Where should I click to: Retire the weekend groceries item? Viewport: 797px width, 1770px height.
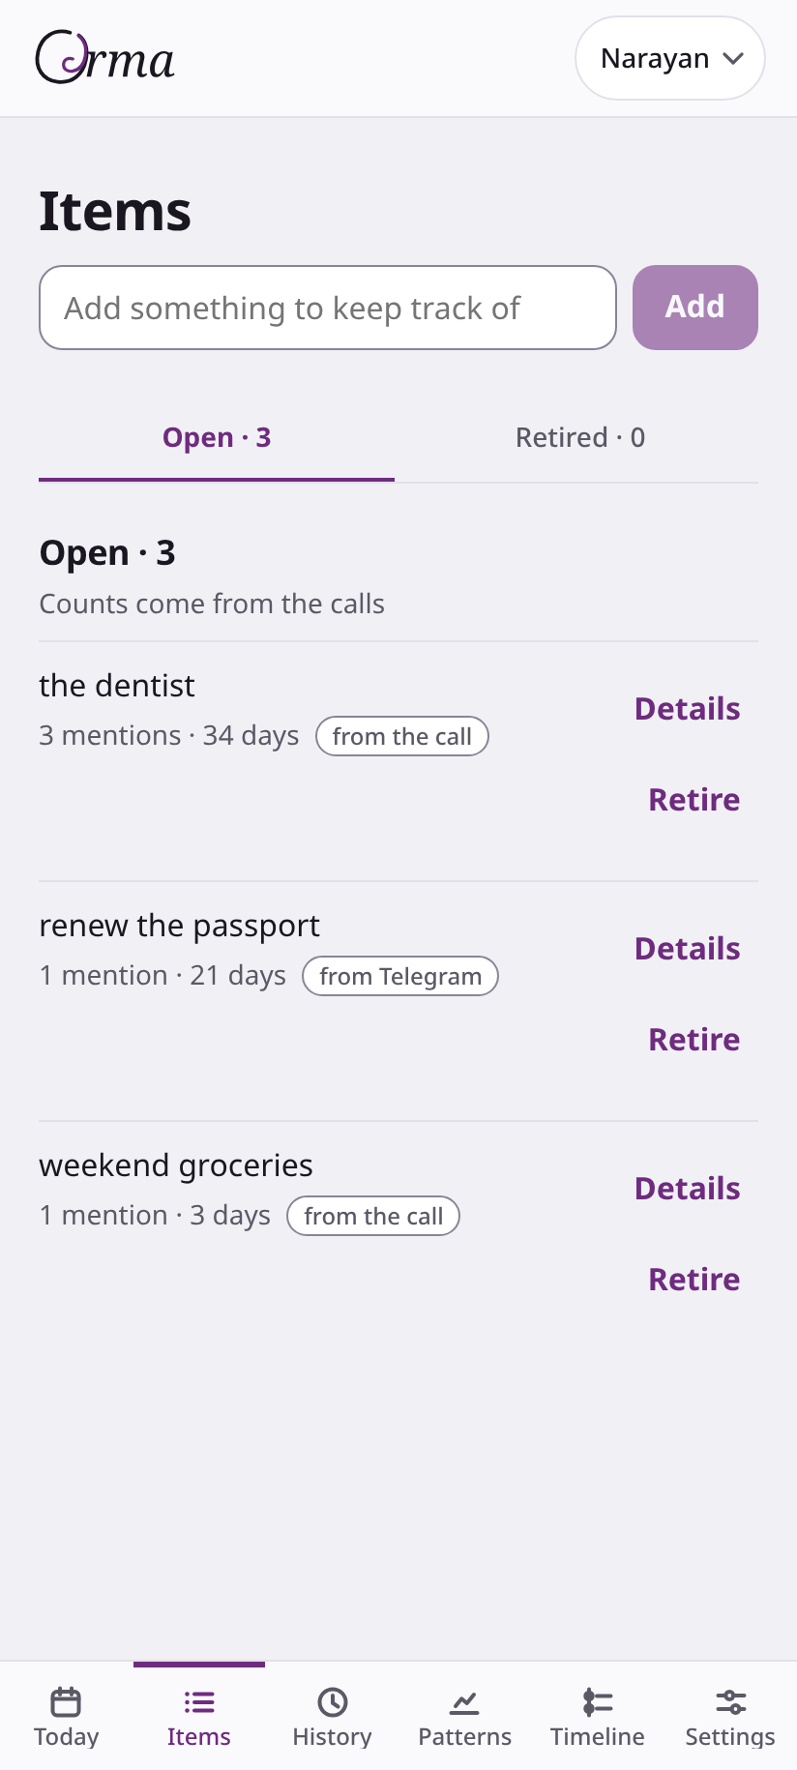pos(694,1280)
